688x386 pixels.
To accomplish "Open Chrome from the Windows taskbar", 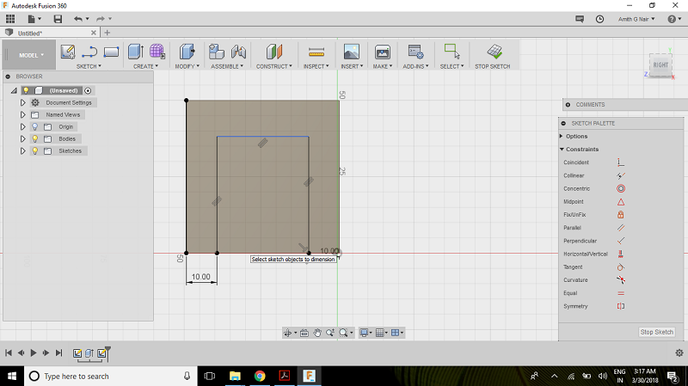I will pos(260,376).
